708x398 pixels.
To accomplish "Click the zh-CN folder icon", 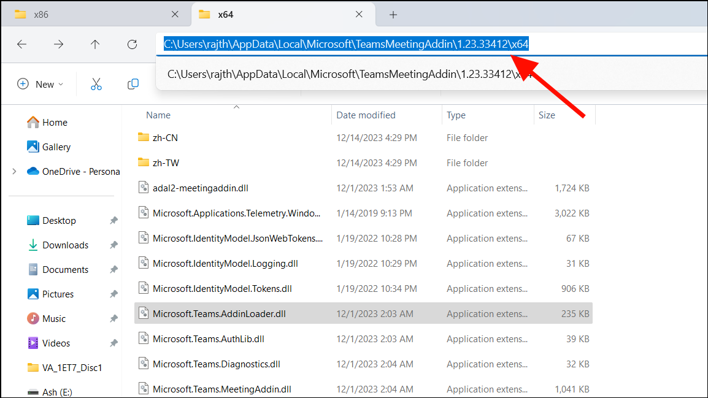I will [x=144, y=137].
